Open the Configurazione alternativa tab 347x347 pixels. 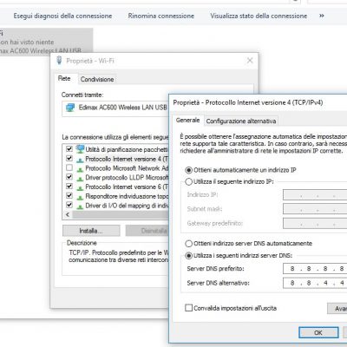(241, 121)
